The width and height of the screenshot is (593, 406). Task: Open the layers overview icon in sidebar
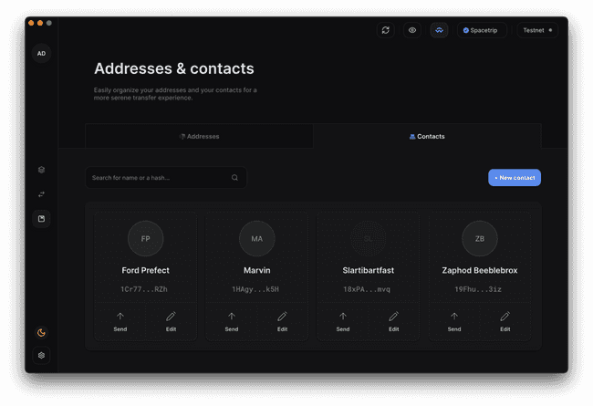tap(41, 170)
